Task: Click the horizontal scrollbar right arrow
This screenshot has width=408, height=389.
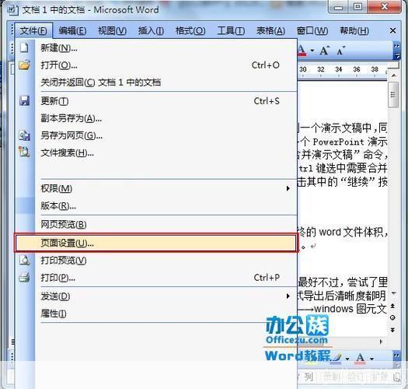Action: point(382,342)
